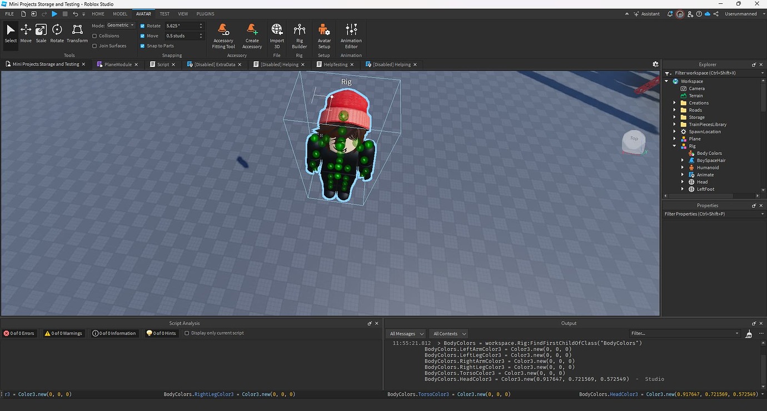Run the game with the Play button
The height and width of the screenshot is (411, 767).
(x=54, y=14)
